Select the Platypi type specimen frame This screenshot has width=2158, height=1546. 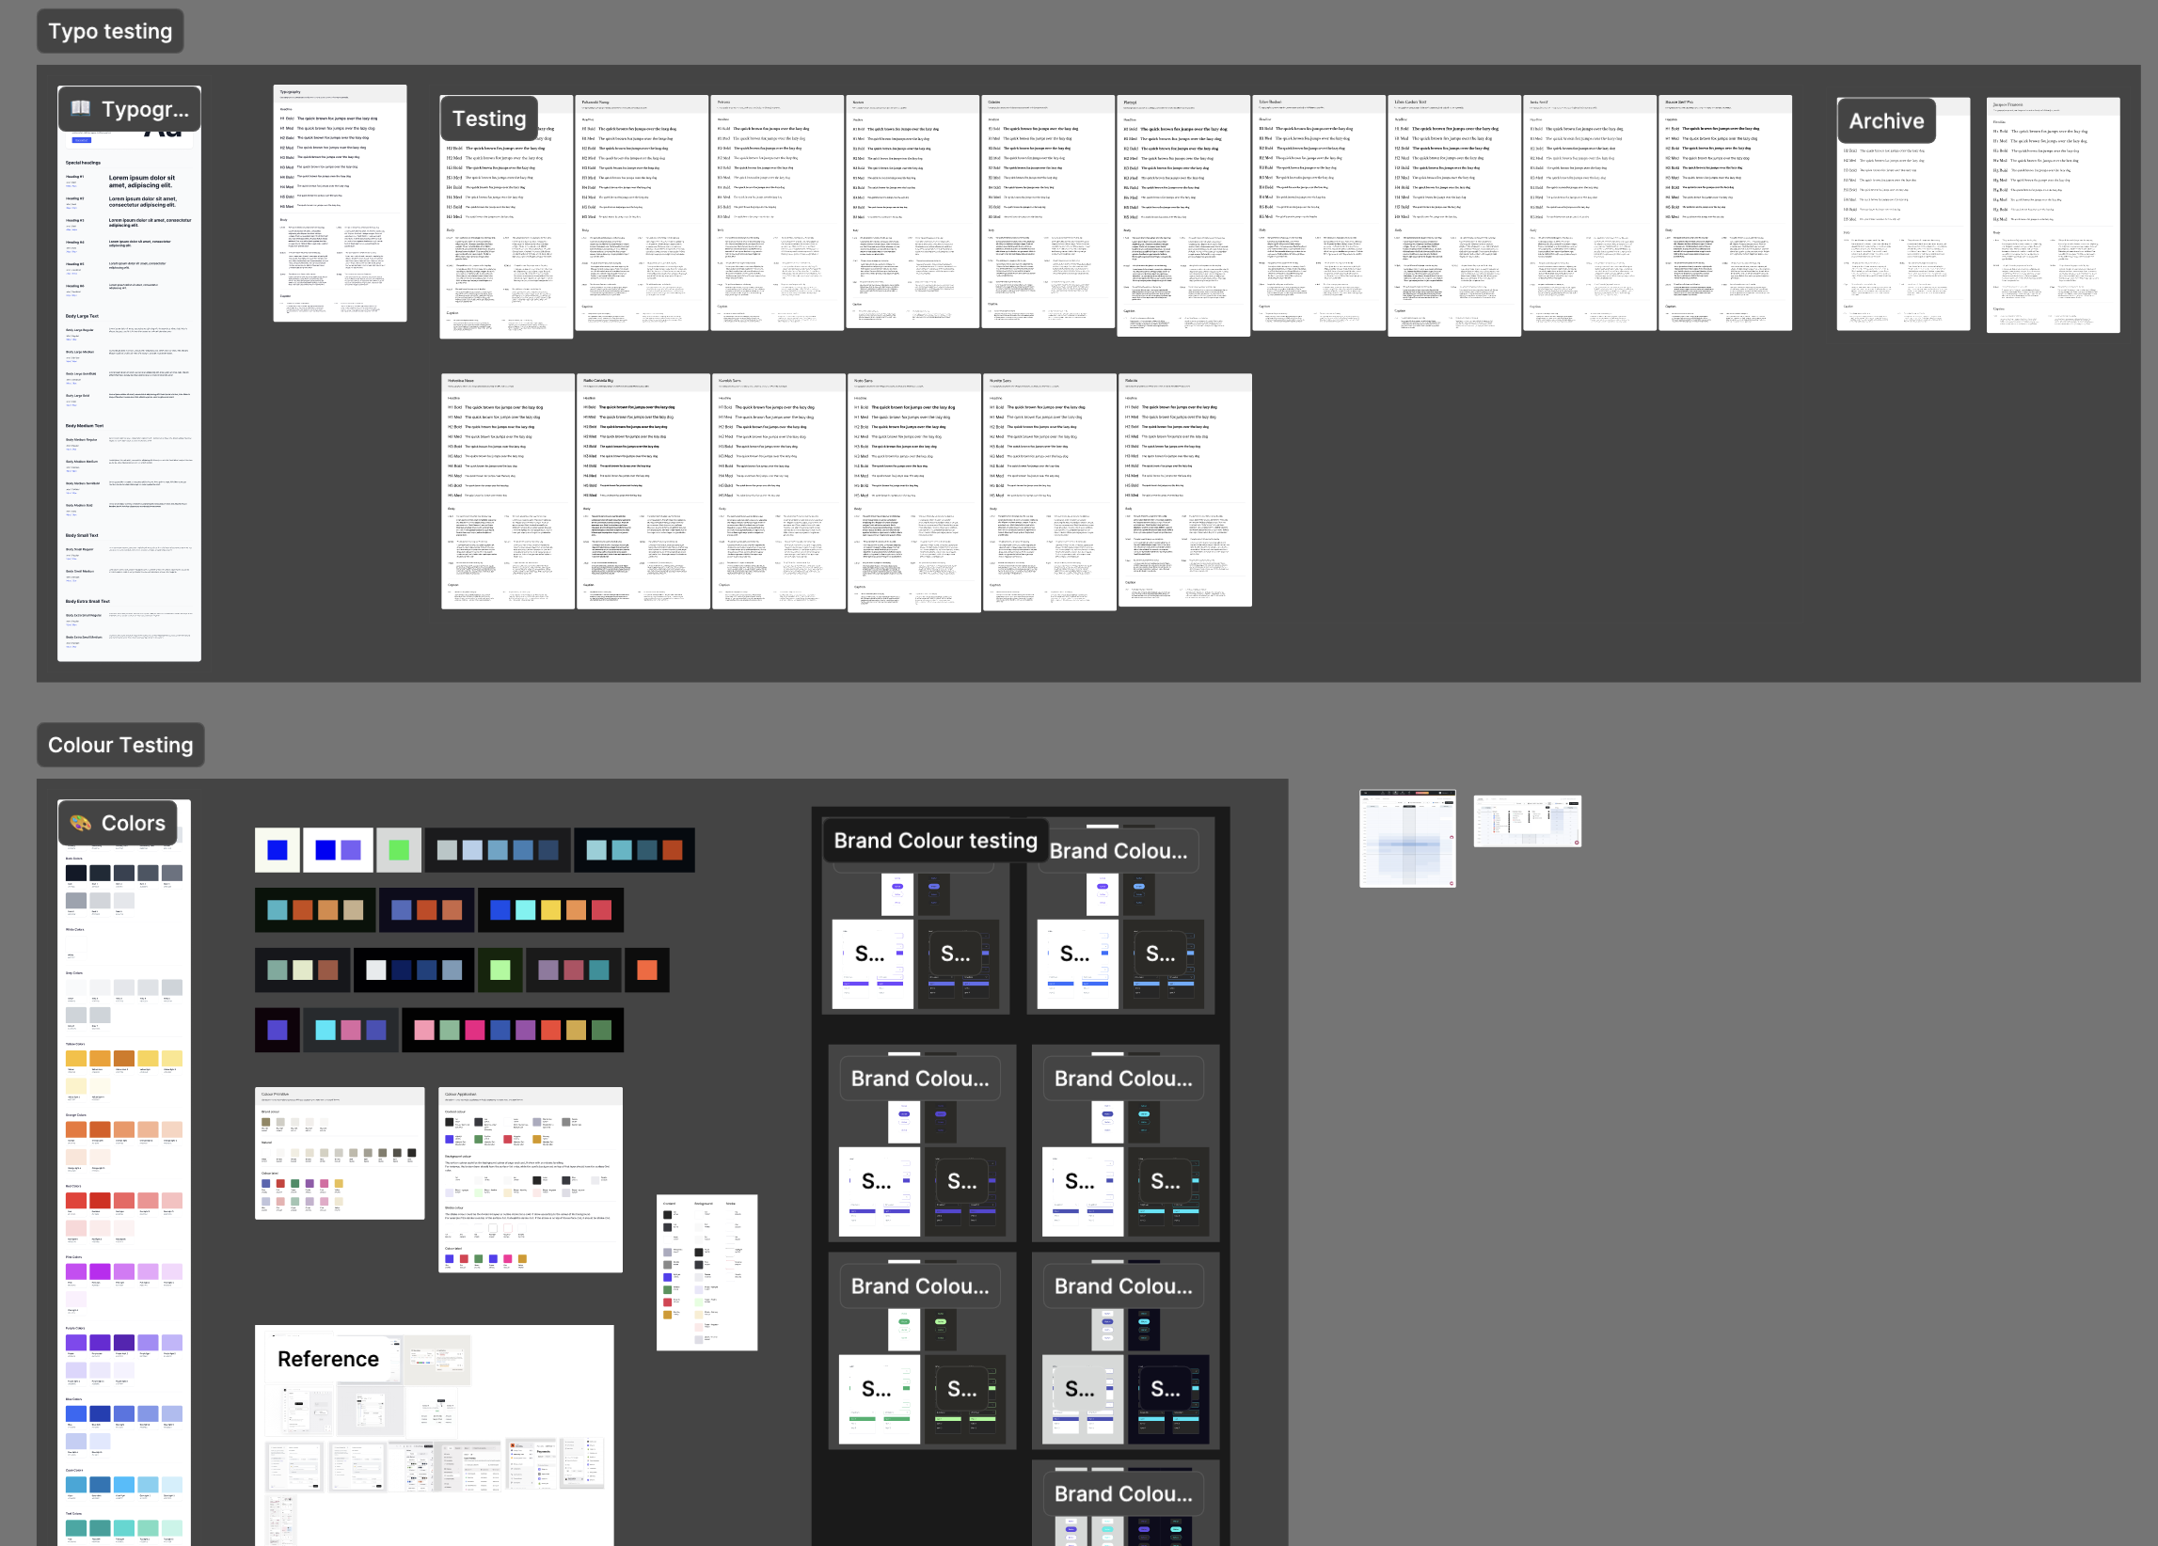coord(1183,216)
